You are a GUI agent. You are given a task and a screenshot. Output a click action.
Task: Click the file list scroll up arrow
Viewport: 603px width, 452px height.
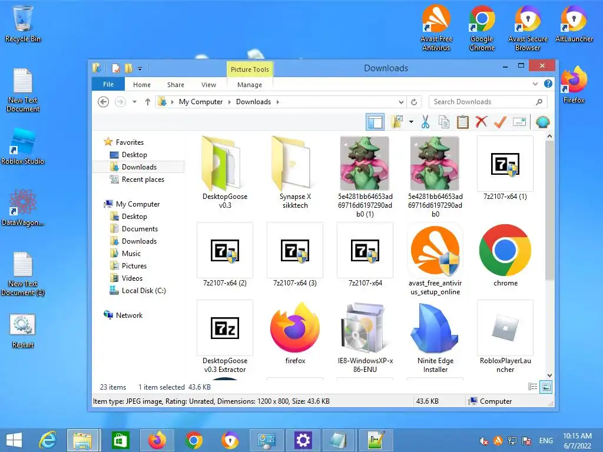click(x=549, y=137)
